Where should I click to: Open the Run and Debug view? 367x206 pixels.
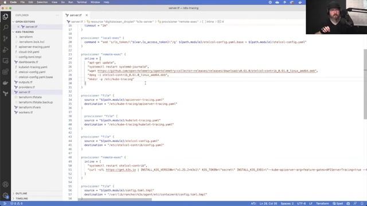[5, 50]
